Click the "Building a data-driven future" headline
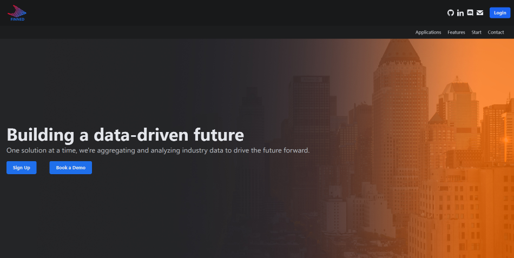The height and width of the screenshot is (258, 514). 125,135
